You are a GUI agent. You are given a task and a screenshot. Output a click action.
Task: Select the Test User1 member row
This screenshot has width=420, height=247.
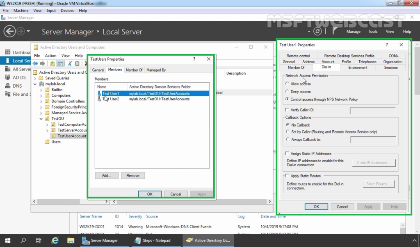point(153,93)
